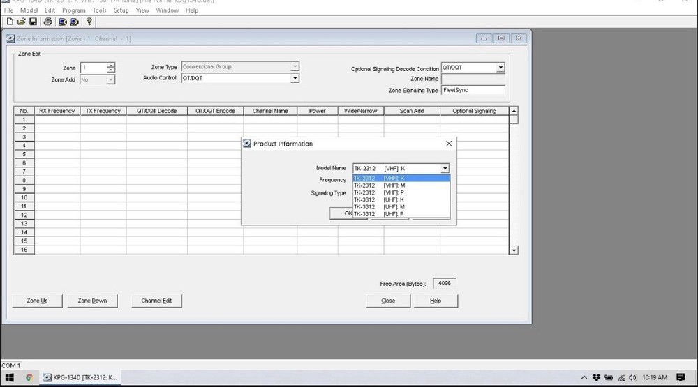
Task: Click Help button in Zone Information window
Action: [436, 301]
